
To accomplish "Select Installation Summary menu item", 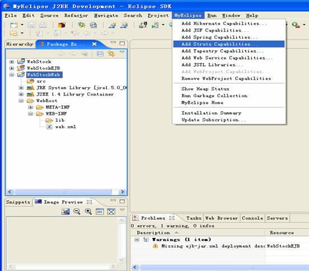I will (229, 113).
